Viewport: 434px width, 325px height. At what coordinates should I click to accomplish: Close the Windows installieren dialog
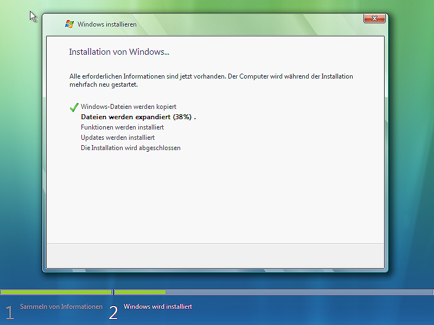(375, 19)
